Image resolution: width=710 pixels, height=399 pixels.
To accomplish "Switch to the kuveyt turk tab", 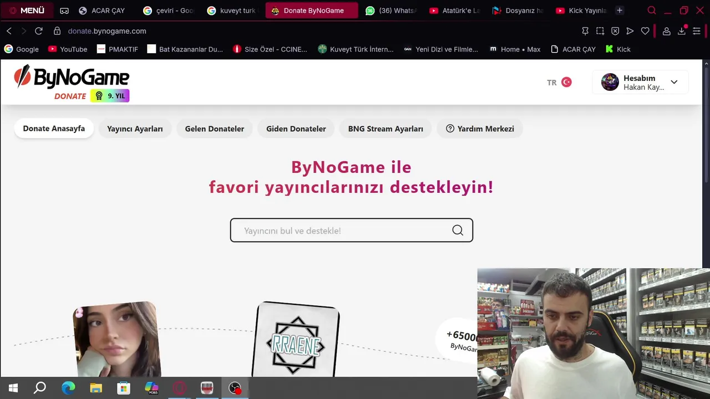I will (233, 11).
